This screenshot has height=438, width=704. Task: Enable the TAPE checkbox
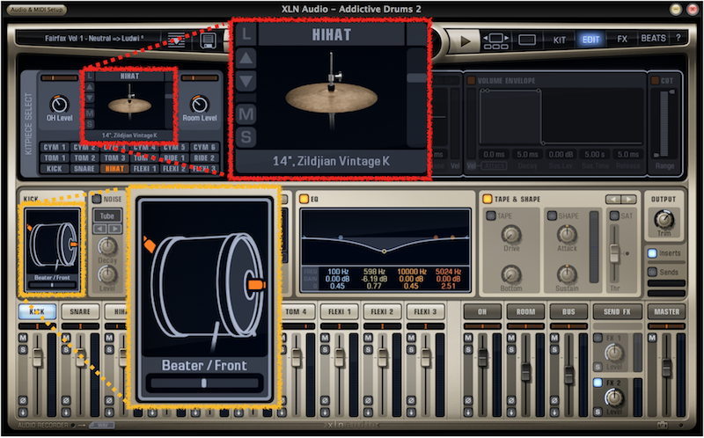click(x=491, y=215)
